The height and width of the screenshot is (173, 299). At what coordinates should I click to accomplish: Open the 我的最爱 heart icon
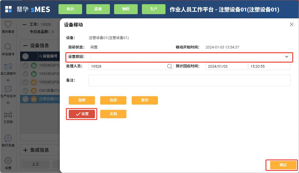[x=8, y=24]
